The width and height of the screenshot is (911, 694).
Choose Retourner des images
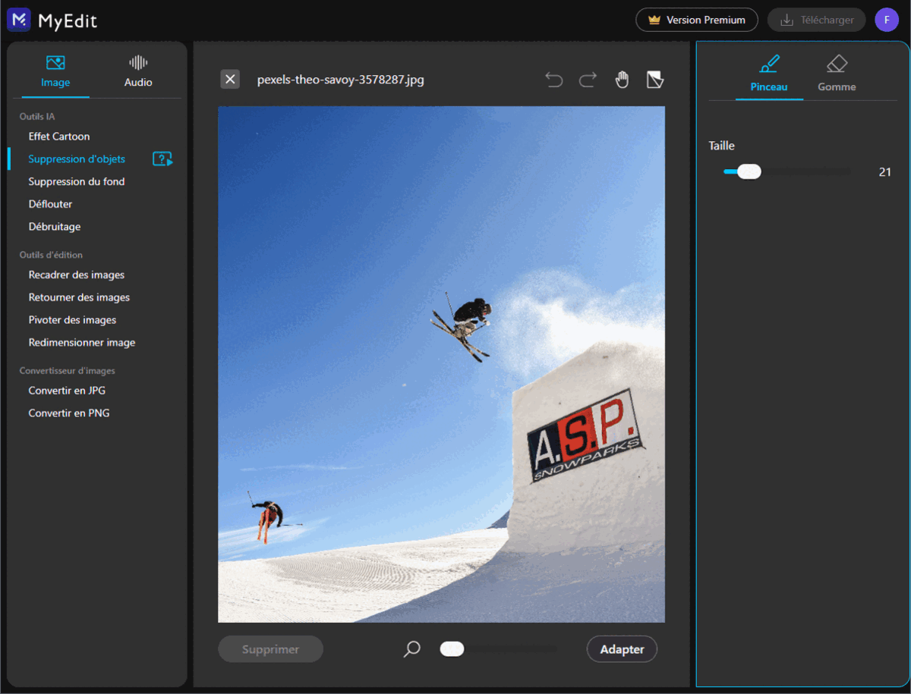(79, 297)
